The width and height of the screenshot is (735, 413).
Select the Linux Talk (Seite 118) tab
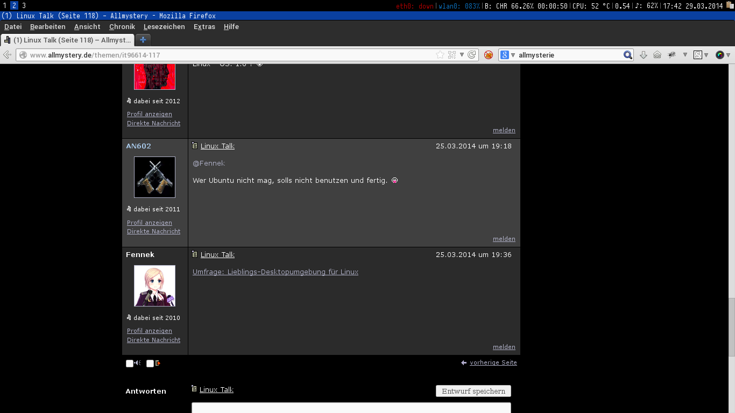click(67, 40)
